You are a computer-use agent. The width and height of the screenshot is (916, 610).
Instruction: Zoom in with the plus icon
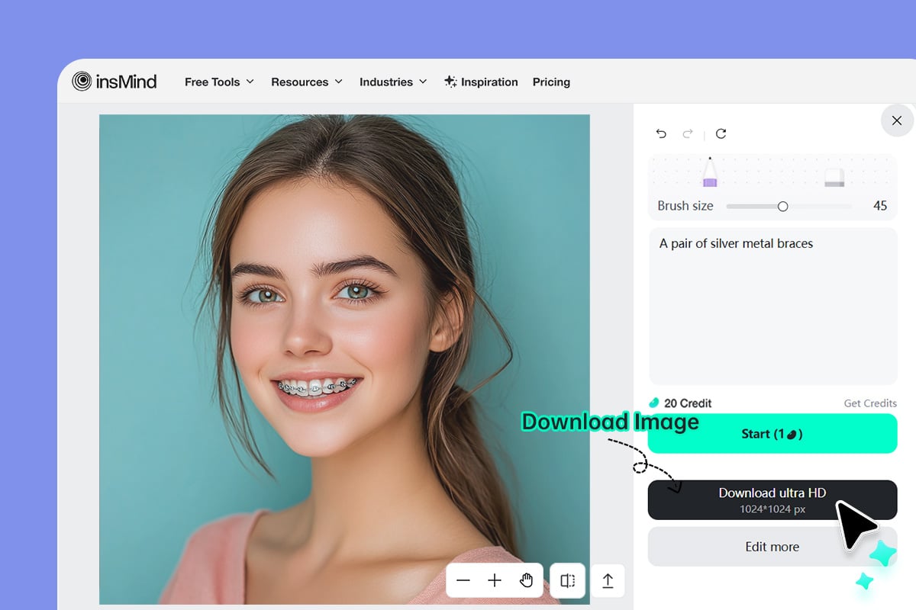(x=495, y=581)
